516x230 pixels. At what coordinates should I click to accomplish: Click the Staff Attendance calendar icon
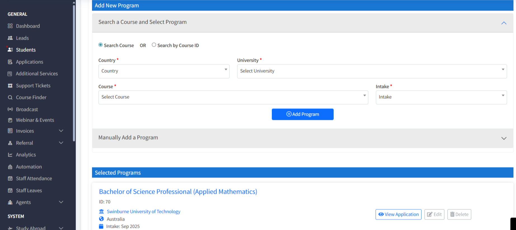[10, 179]
